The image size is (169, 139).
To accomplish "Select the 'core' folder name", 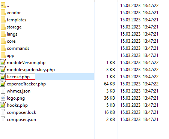I will click(x=11, y=41).
